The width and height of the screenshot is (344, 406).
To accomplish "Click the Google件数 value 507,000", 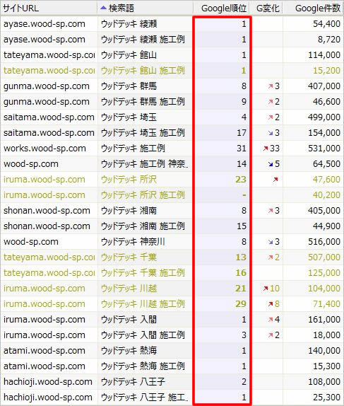I will tap(324, 257).
